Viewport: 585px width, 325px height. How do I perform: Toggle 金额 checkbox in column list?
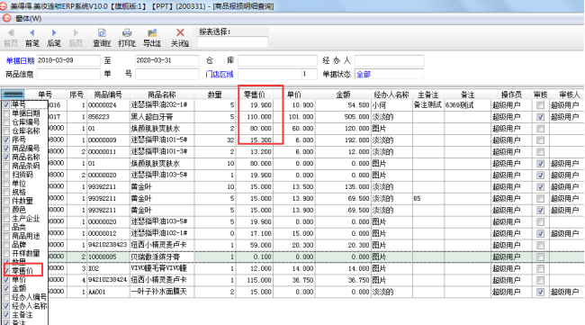click(6, 288)
